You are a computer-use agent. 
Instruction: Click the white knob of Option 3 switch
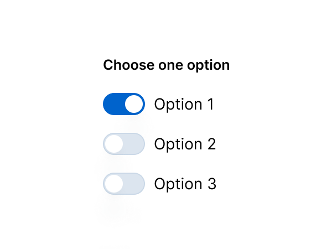click(x=114, y=184)
